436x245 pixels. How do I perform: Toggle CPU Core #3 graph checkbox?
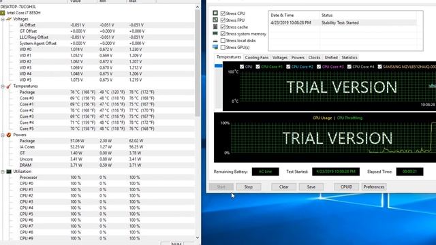319,67
